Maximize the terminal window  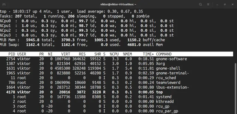pyautogui.click(x=225, y=4)
